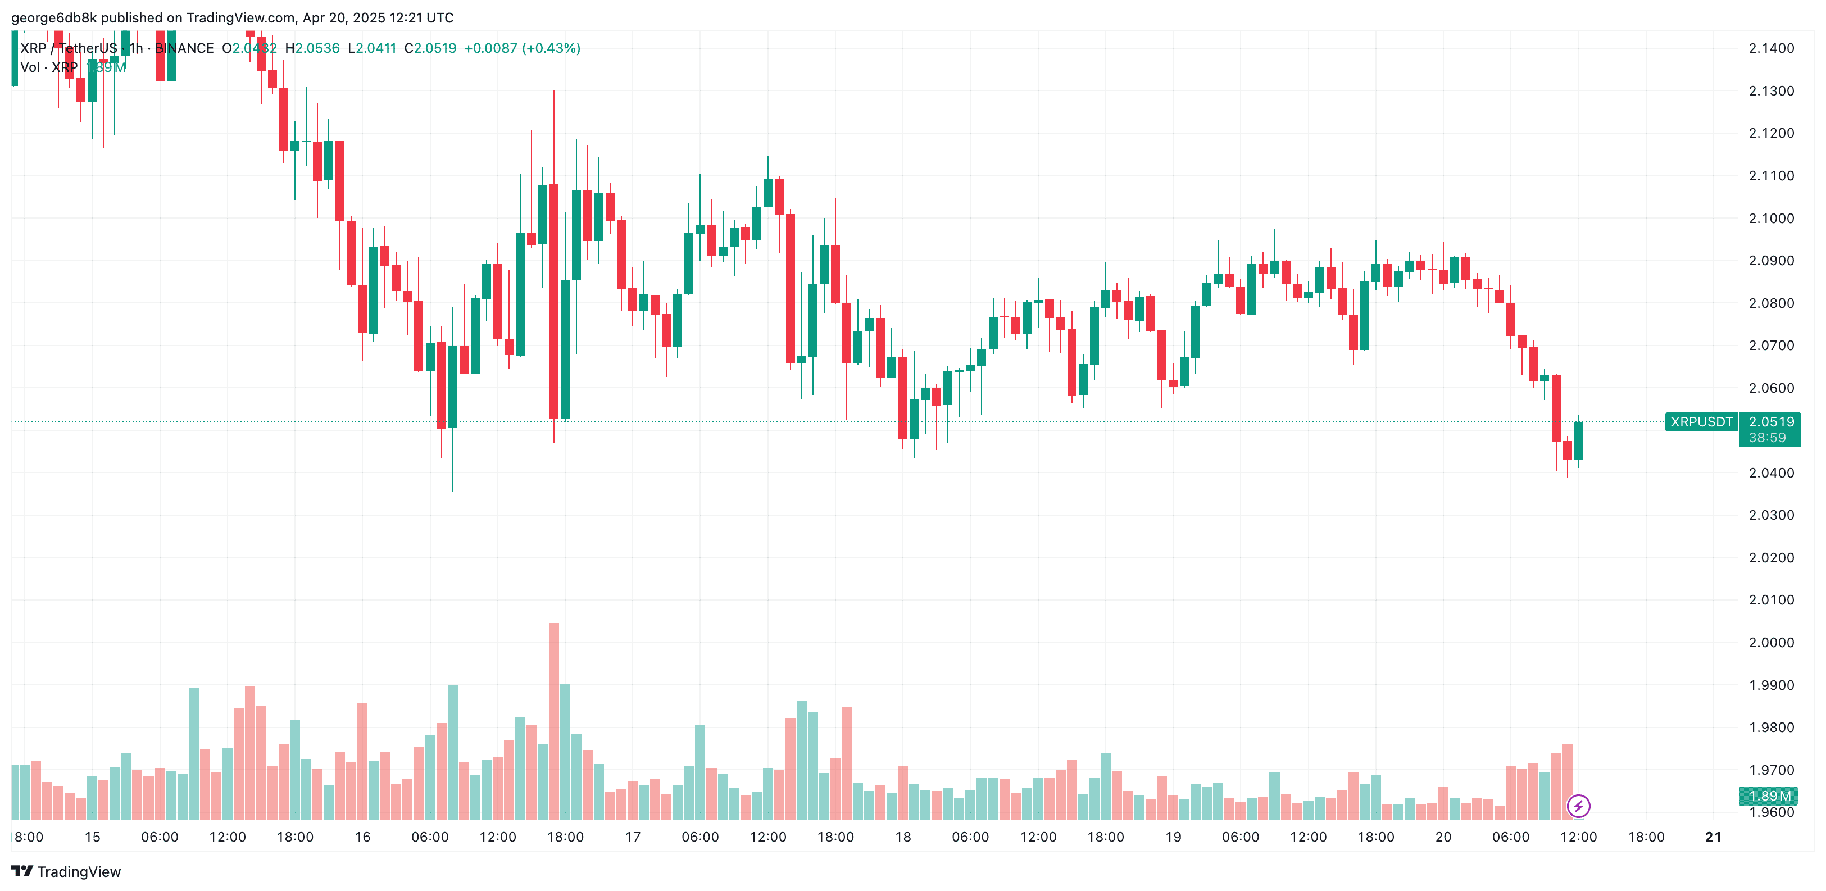The image size is (1826, 891).
Task: Click the 2.1400 price axis label
Action: [x=1771, y=48]
